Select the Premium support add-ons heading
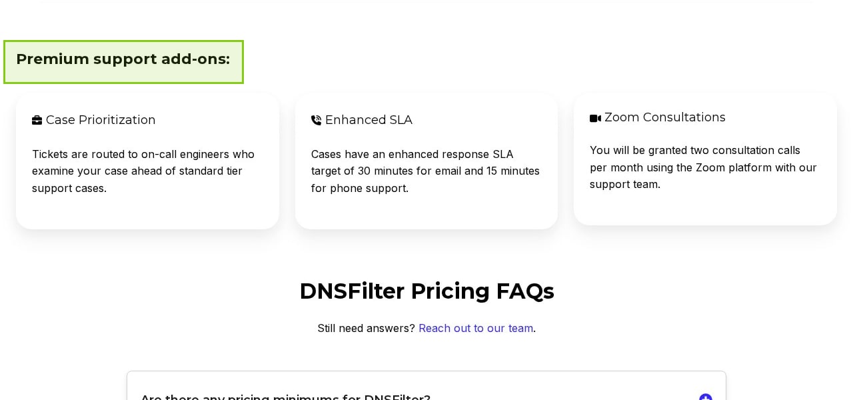The width and height of the screenshot is (853, 400). click(123, 59)
